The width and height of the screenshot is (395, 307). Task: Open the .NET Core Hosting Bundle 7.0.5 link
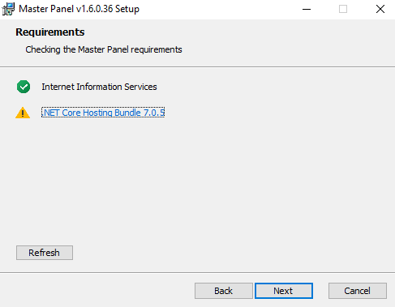click(103, 113)
